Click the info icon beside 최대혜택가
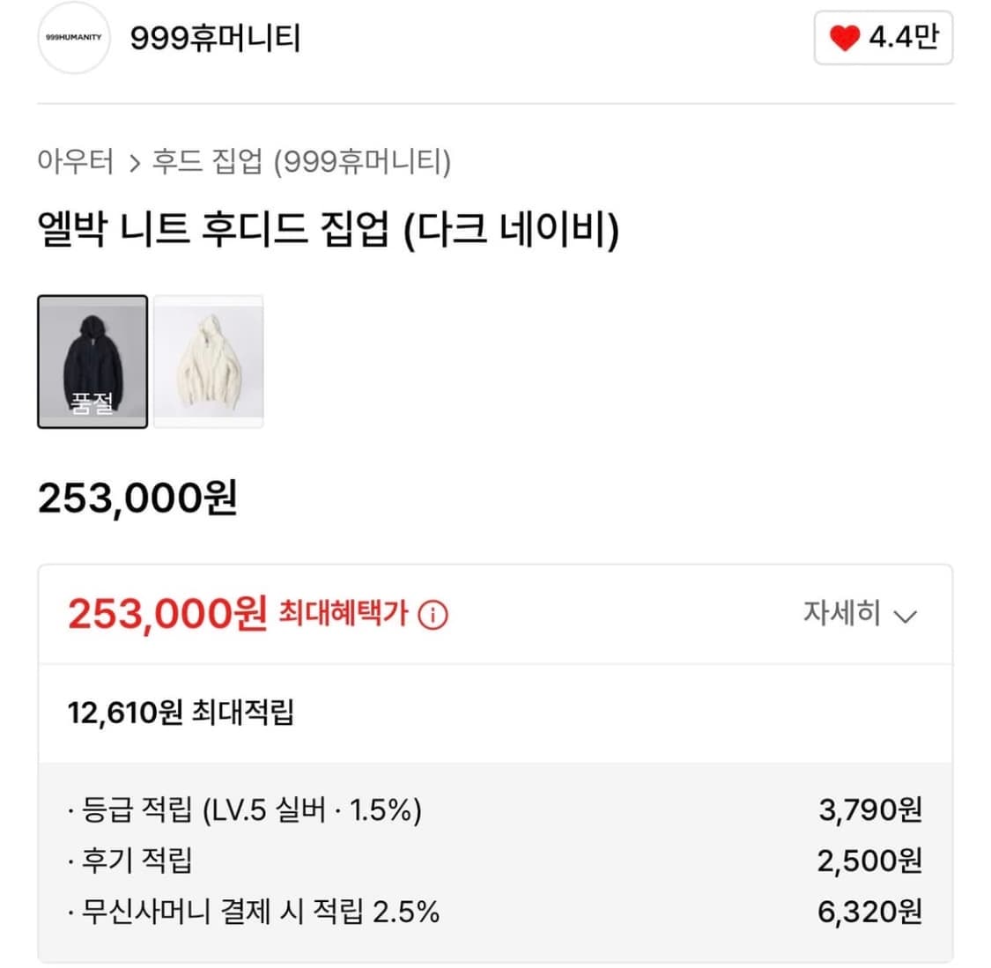The width and height of the screenshot is (991, 968). [433, 615]
